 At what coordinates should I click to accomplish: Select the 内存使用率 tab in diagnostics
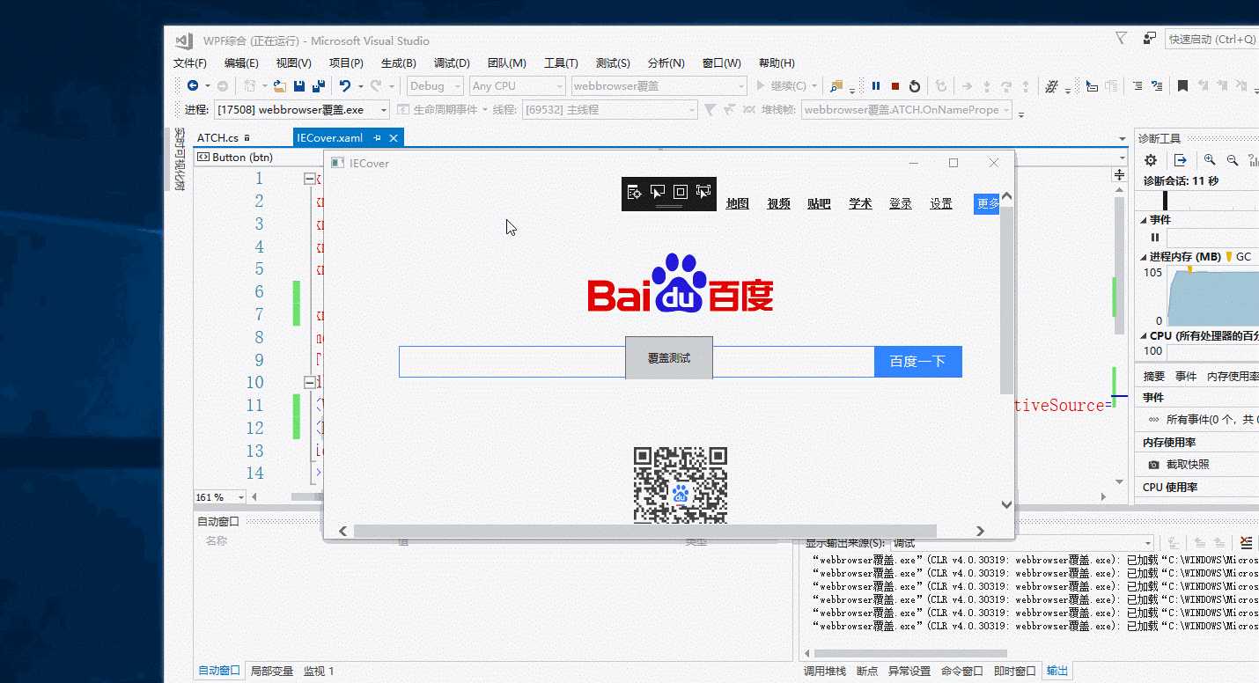(x=1233, y=376)
